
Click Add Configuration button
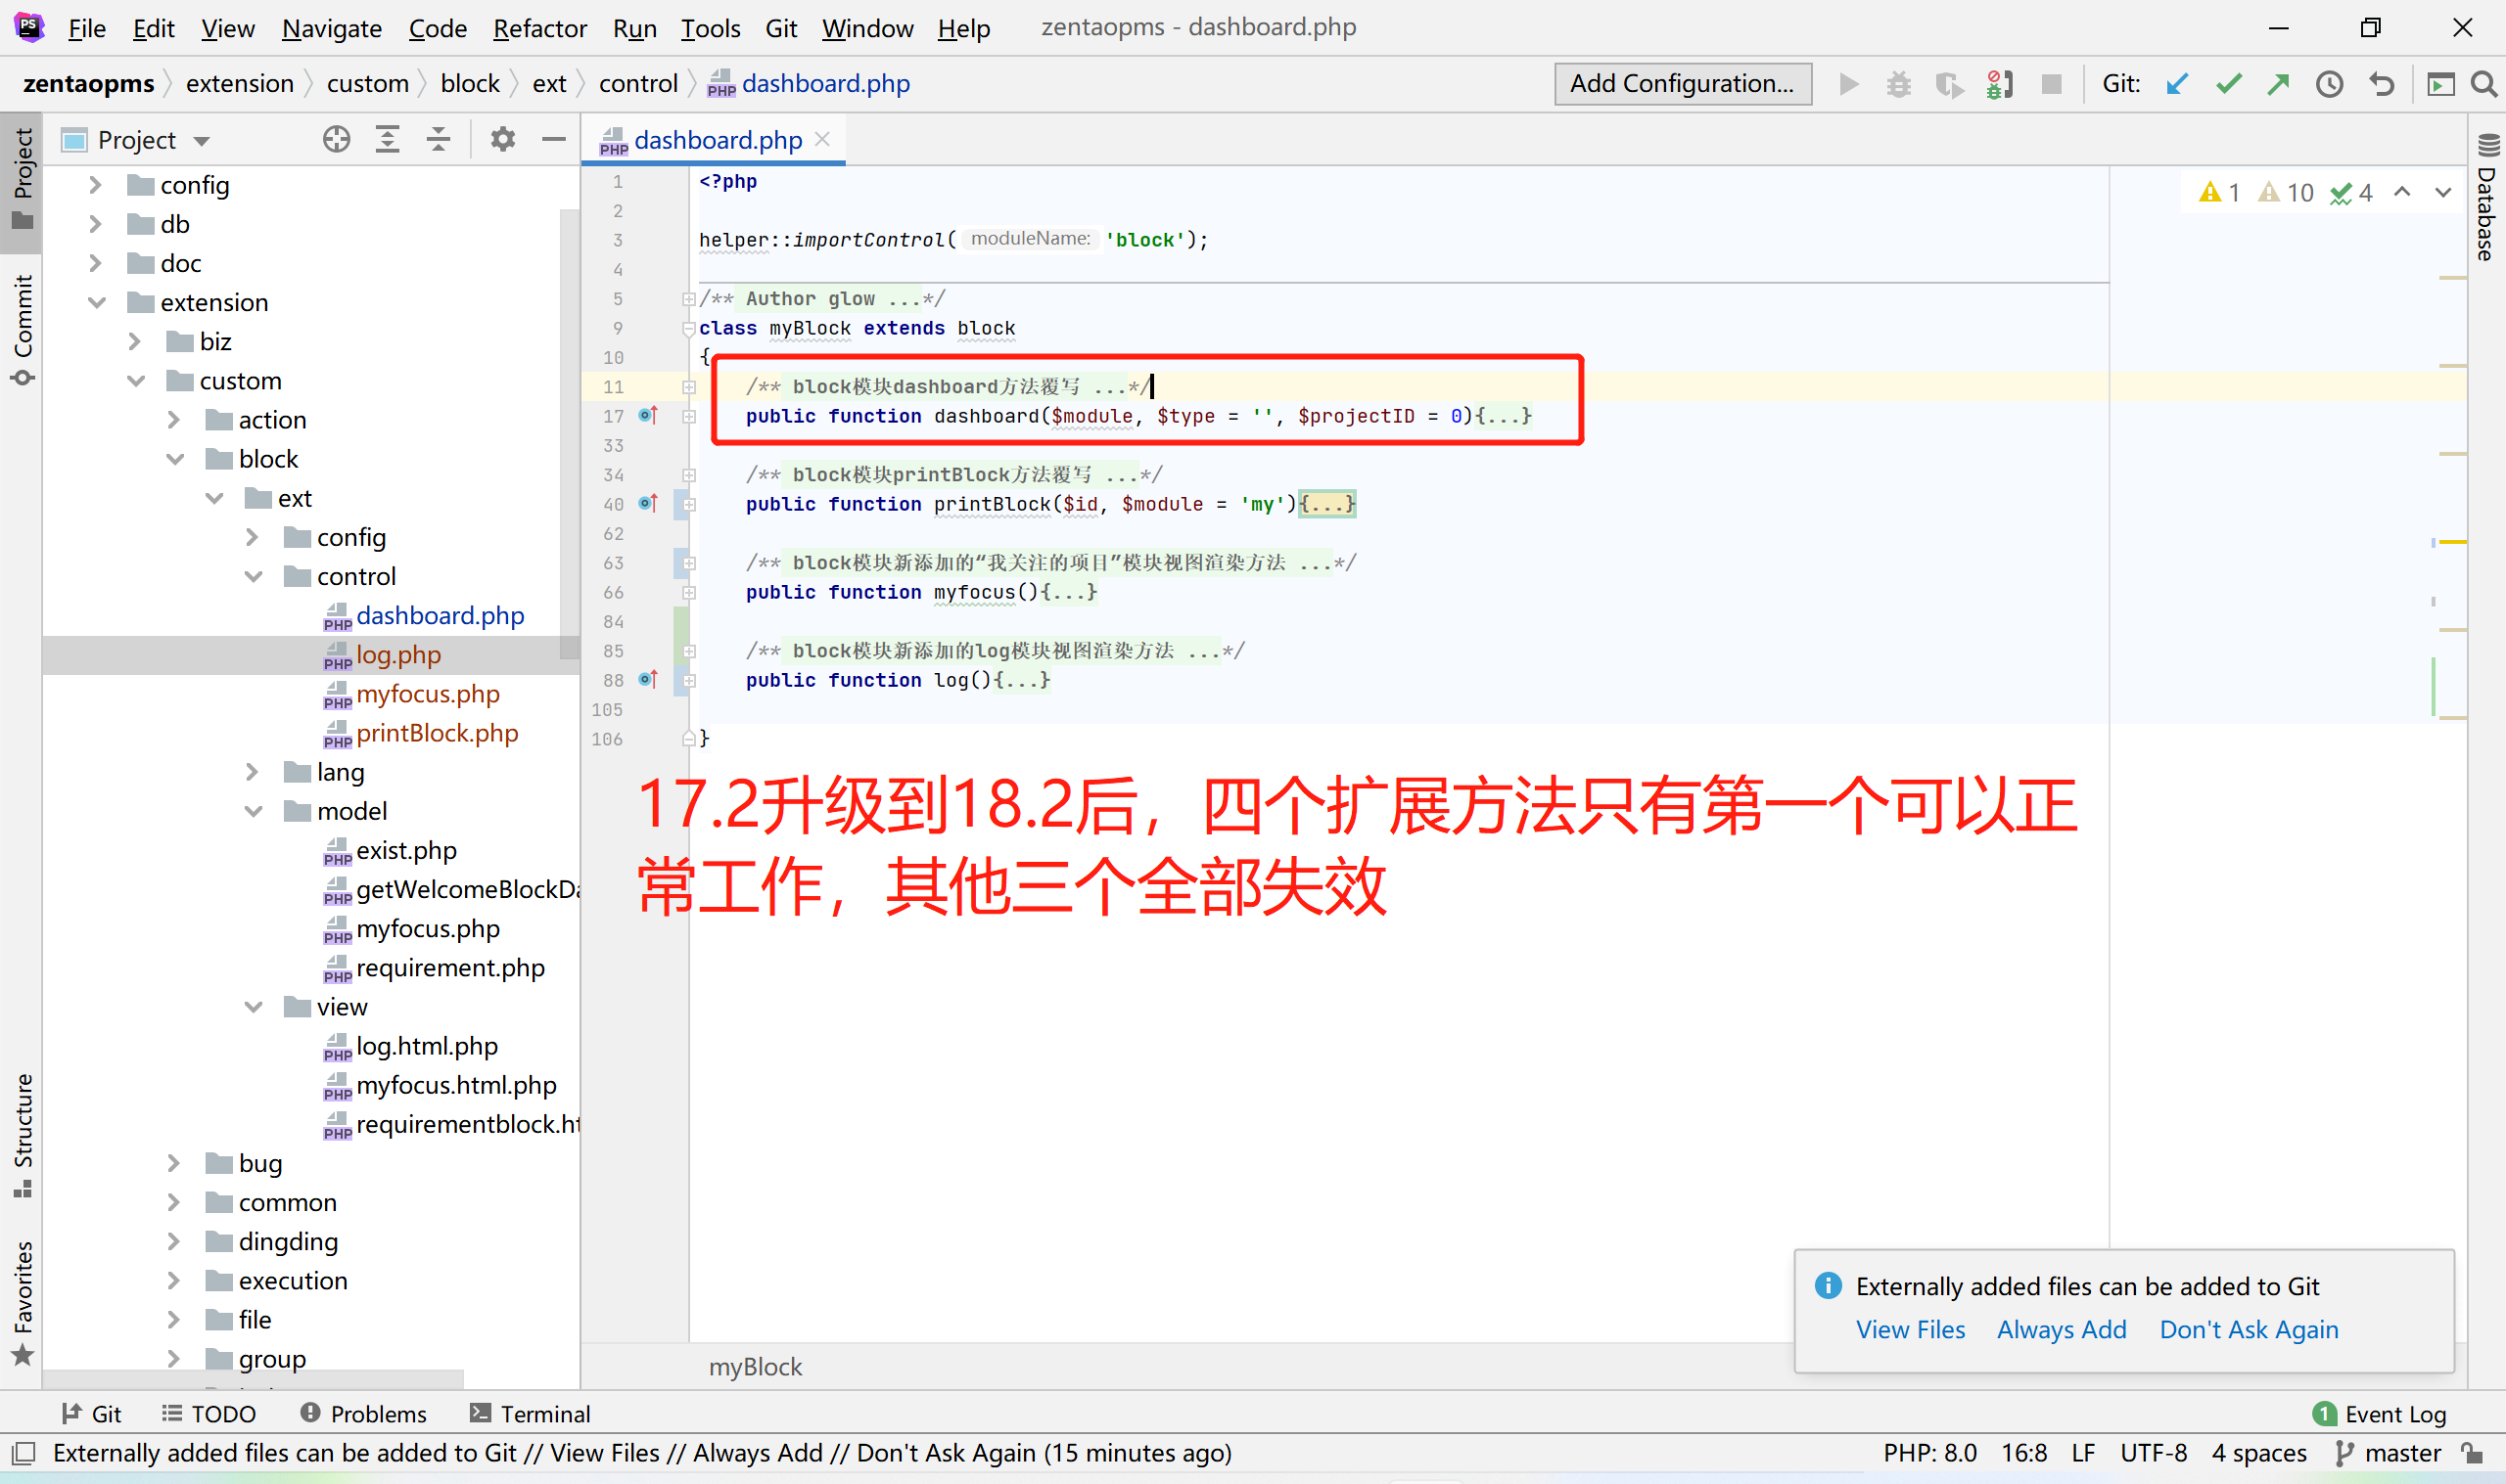[x=1682, y=83]
